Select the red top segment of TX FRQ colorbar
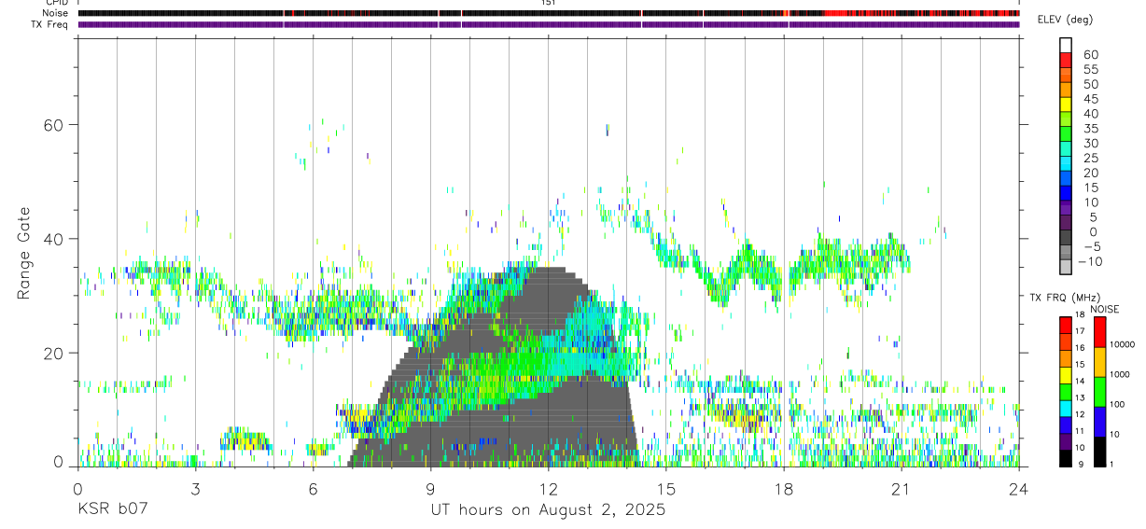The image size is (1146, 529). point(1066,326)
